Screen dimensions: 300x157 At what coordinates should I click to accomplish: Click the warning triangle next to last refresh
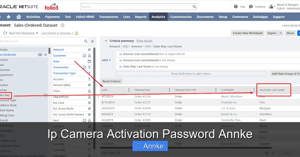(x=76, y=33)
